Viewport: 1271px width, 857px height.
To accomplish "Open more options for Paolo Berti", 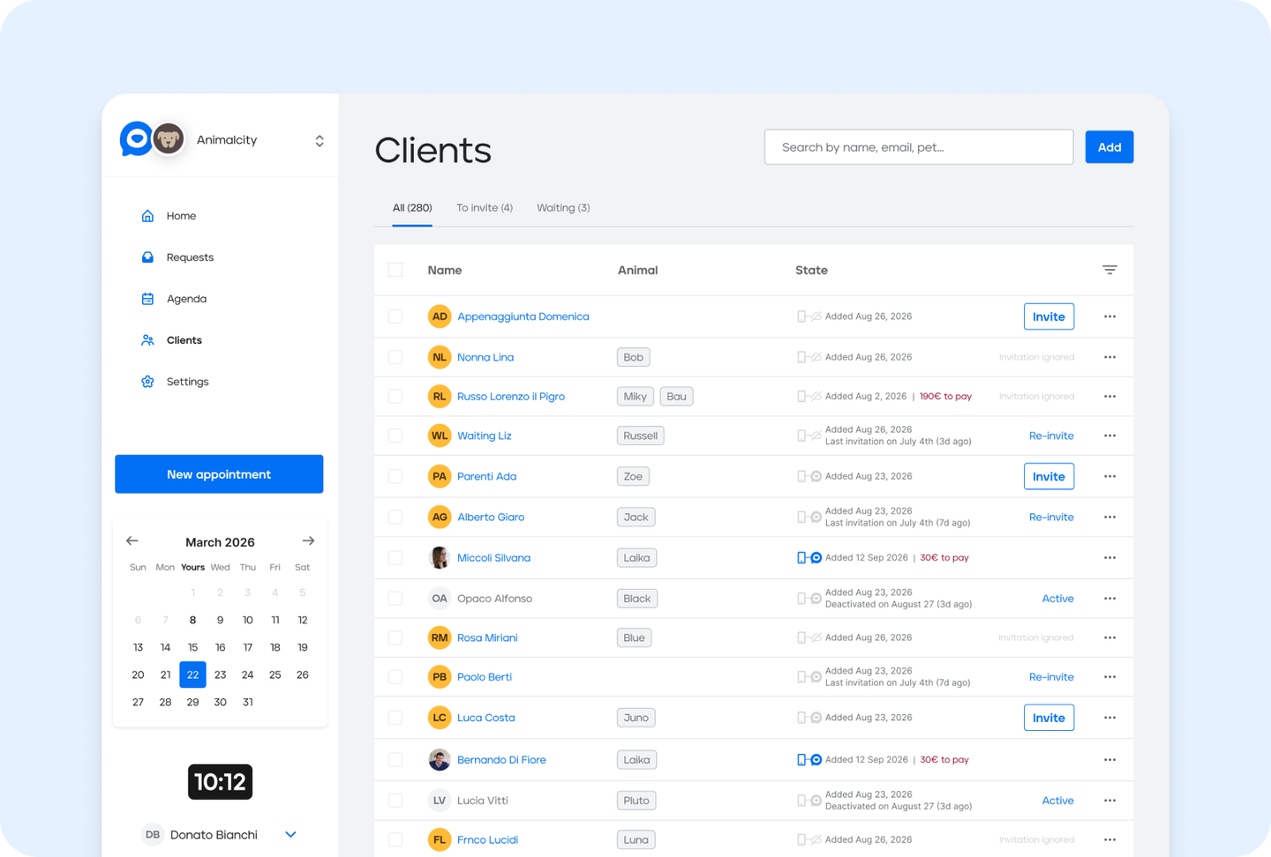I will click(1109, 677).
